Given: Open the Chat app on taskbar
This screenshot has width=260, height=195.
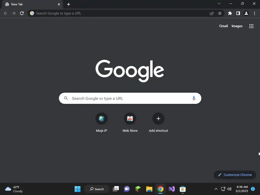Looking at the screenshot, I should (127, 189).
